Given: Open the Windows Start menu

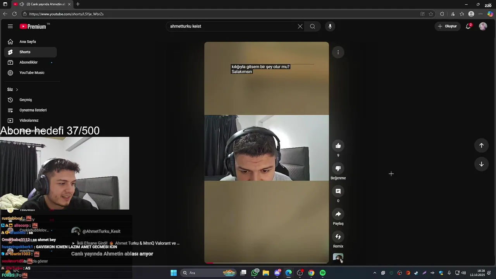Looking at the screenshot, I should pyautogui.click(x=174, y=273).
